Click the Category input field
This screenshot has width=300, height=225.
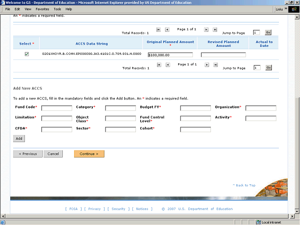coord(120,108)
